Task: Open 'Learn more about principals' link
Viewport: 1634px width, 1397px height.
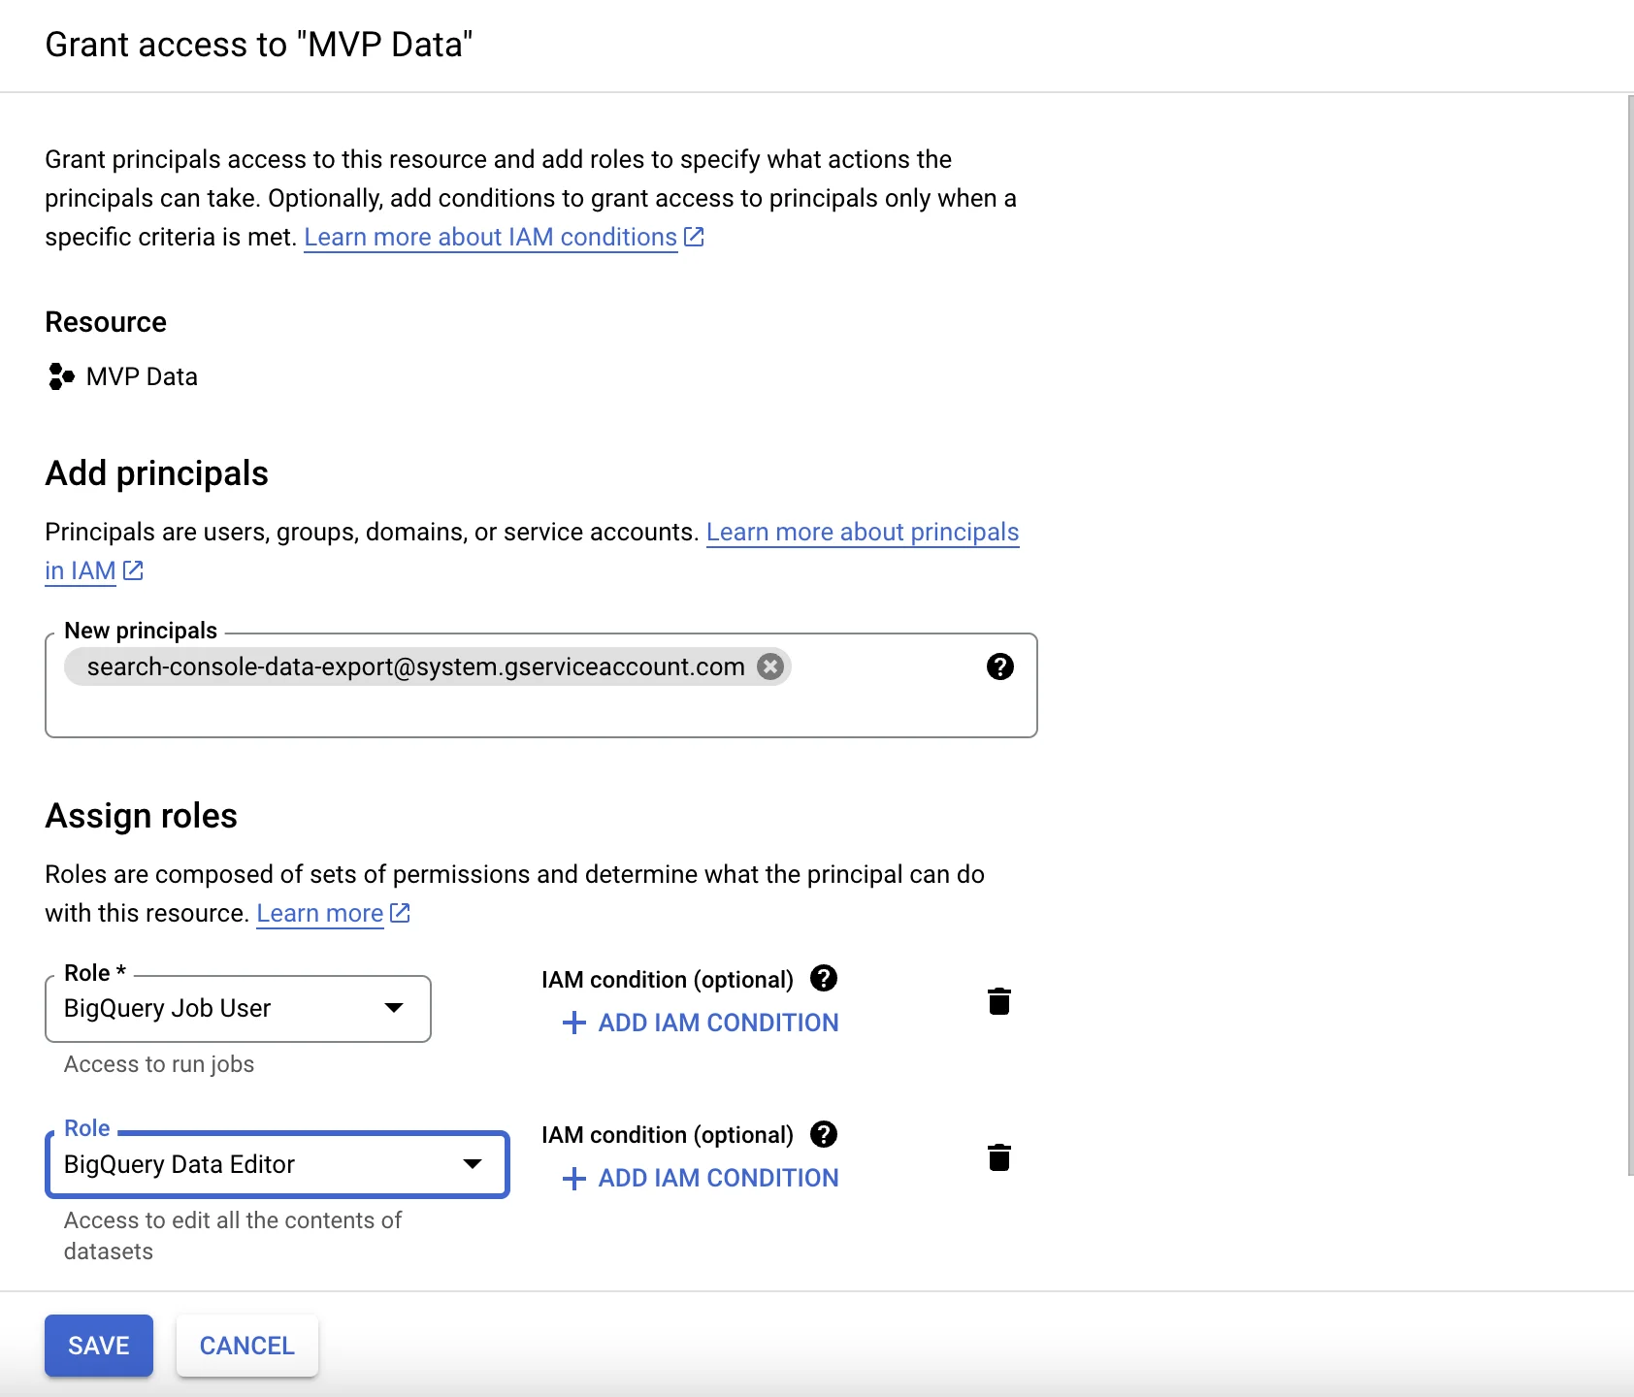Action: pos(862,532)
